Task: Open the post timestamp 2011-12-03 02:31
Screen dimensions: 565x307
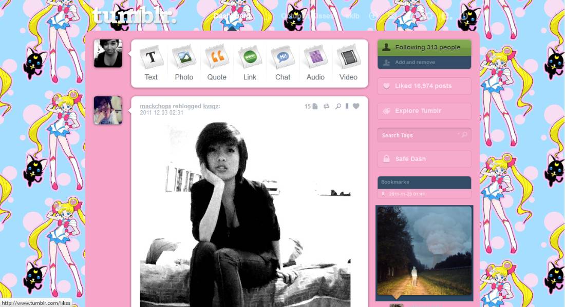Action: point(161,113)
